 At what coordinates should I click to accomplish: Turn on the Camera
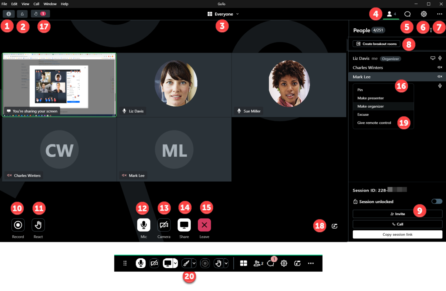tap(164, 225)
